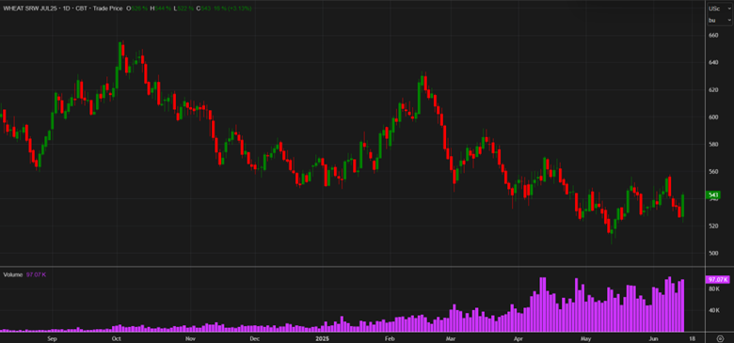Click the purple 97.07 K volume tag
This screenshot has width=734, height=343.
tap(718, 279)
